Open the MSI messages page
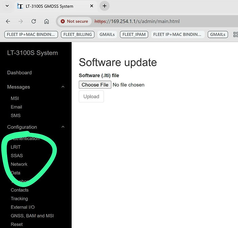Image resolution: width=238 pixels, height=228 pixels. point(15,98)
